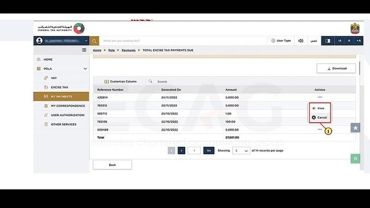Click the scroll-to-top double chevron icon
The image size is (370, 208).
pos(356,159)
